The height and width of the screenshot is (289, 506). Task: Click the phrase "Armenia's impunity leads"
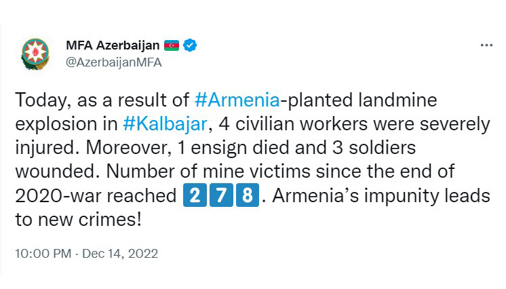pos(381,195)
